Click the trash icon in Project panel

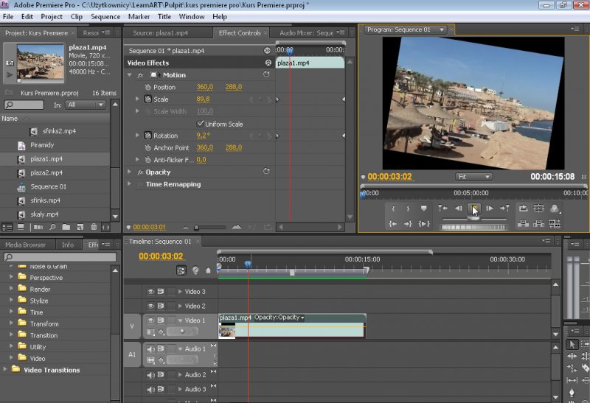(x=94, y=227)
